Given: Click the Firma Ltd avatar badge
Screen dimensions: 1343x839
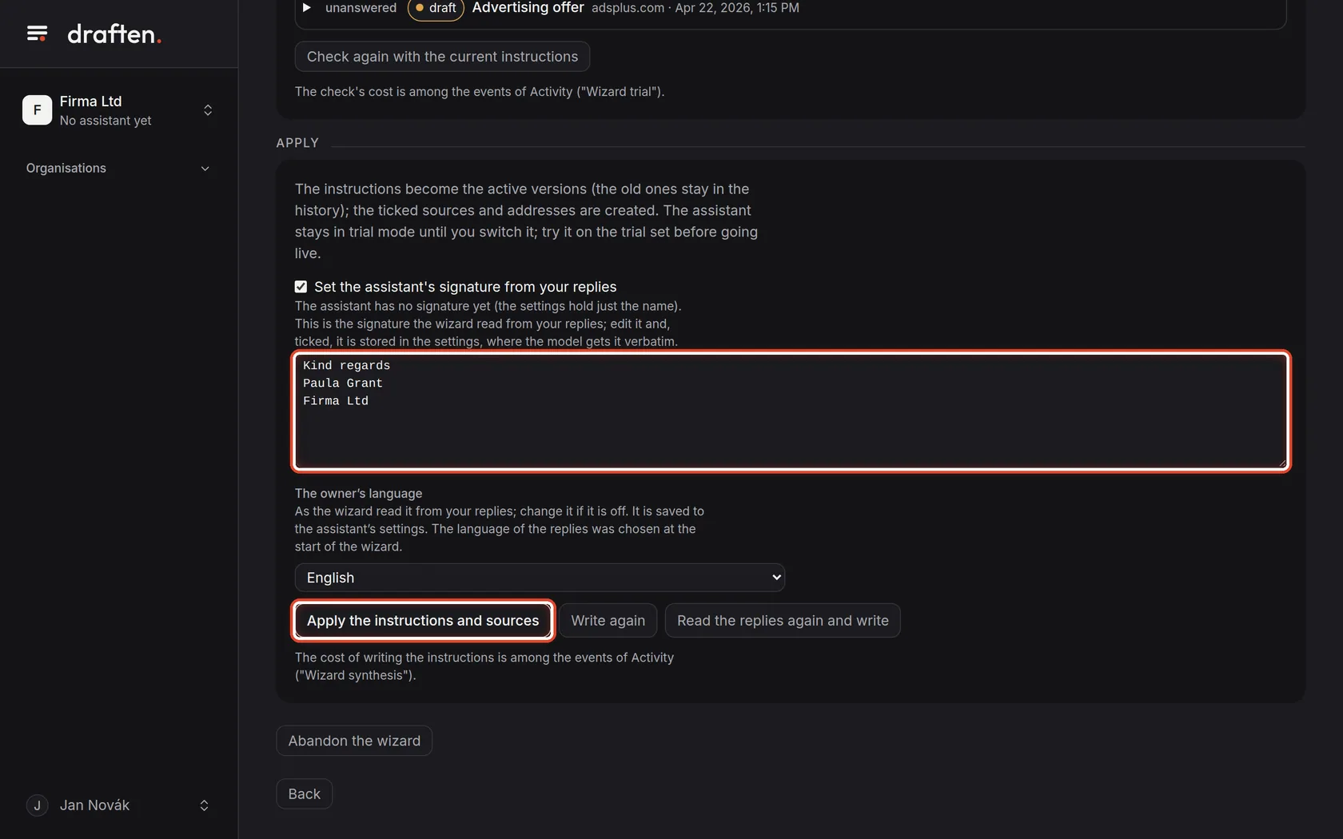Looking at the screenshot, I should [37, 110].
